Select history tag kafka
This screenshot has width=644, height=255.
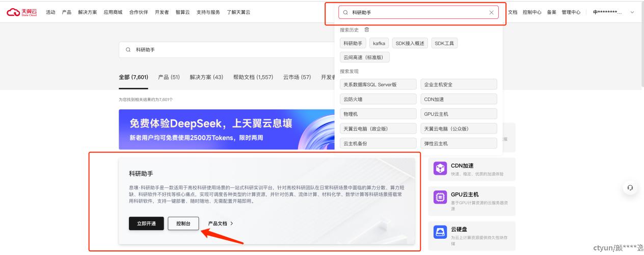[x=379, y=44]
